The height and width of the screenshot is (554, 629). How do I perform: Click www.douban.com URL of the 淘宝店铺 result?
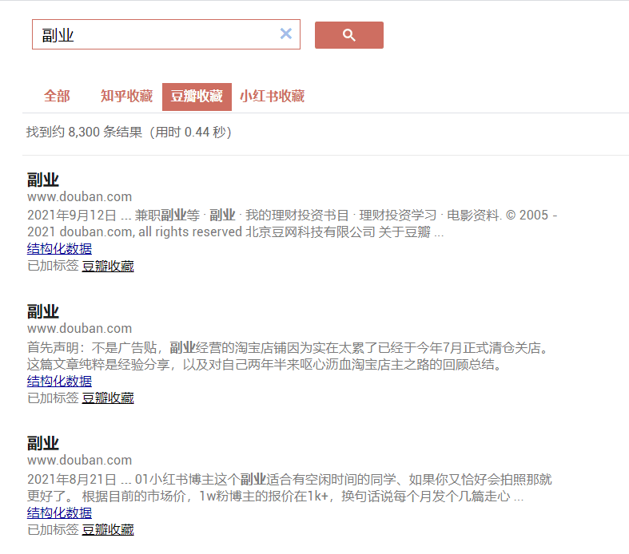[79, 328]
